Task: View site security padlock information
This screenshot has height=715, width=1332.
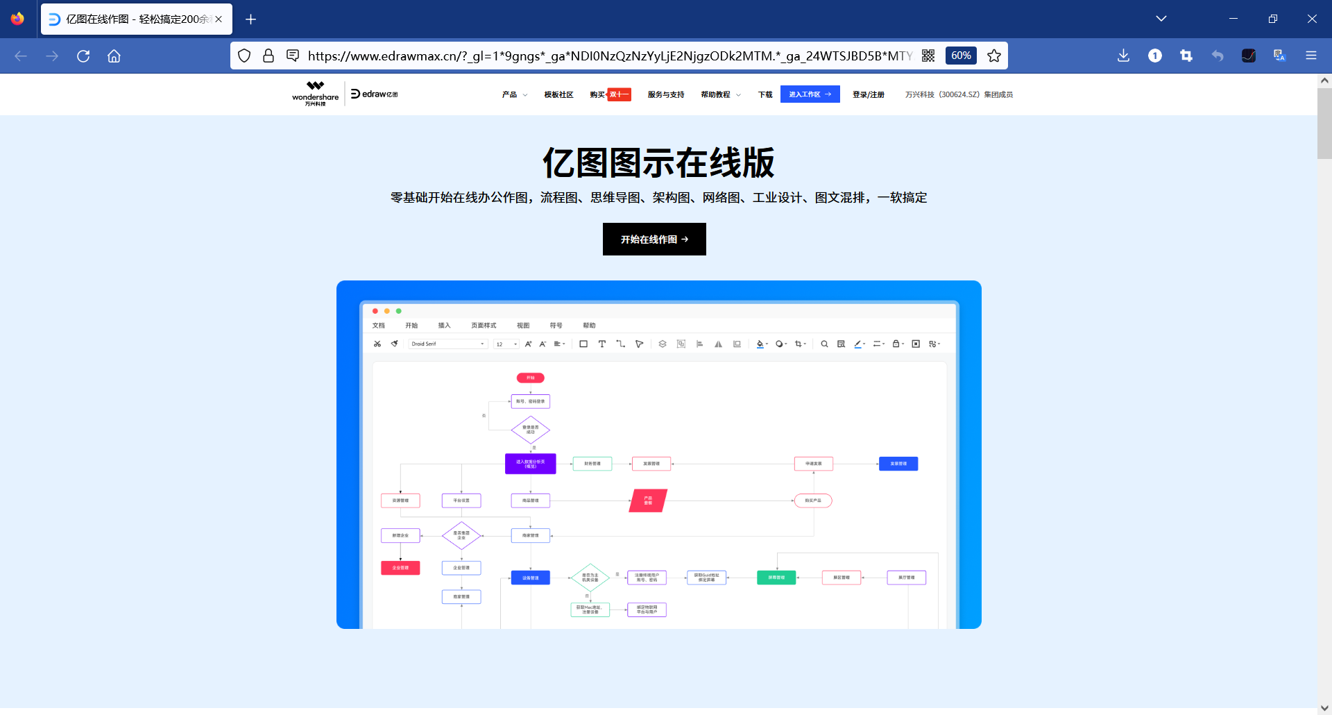Action: [x=268, y=56]
